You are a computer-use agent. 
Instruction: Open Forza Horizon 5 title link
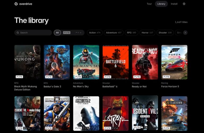pos(170,87)
